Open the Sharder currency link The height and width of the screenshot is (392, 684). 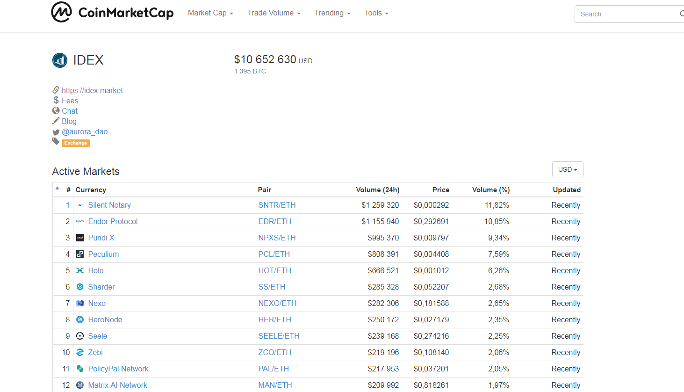[x=101, y=287]
